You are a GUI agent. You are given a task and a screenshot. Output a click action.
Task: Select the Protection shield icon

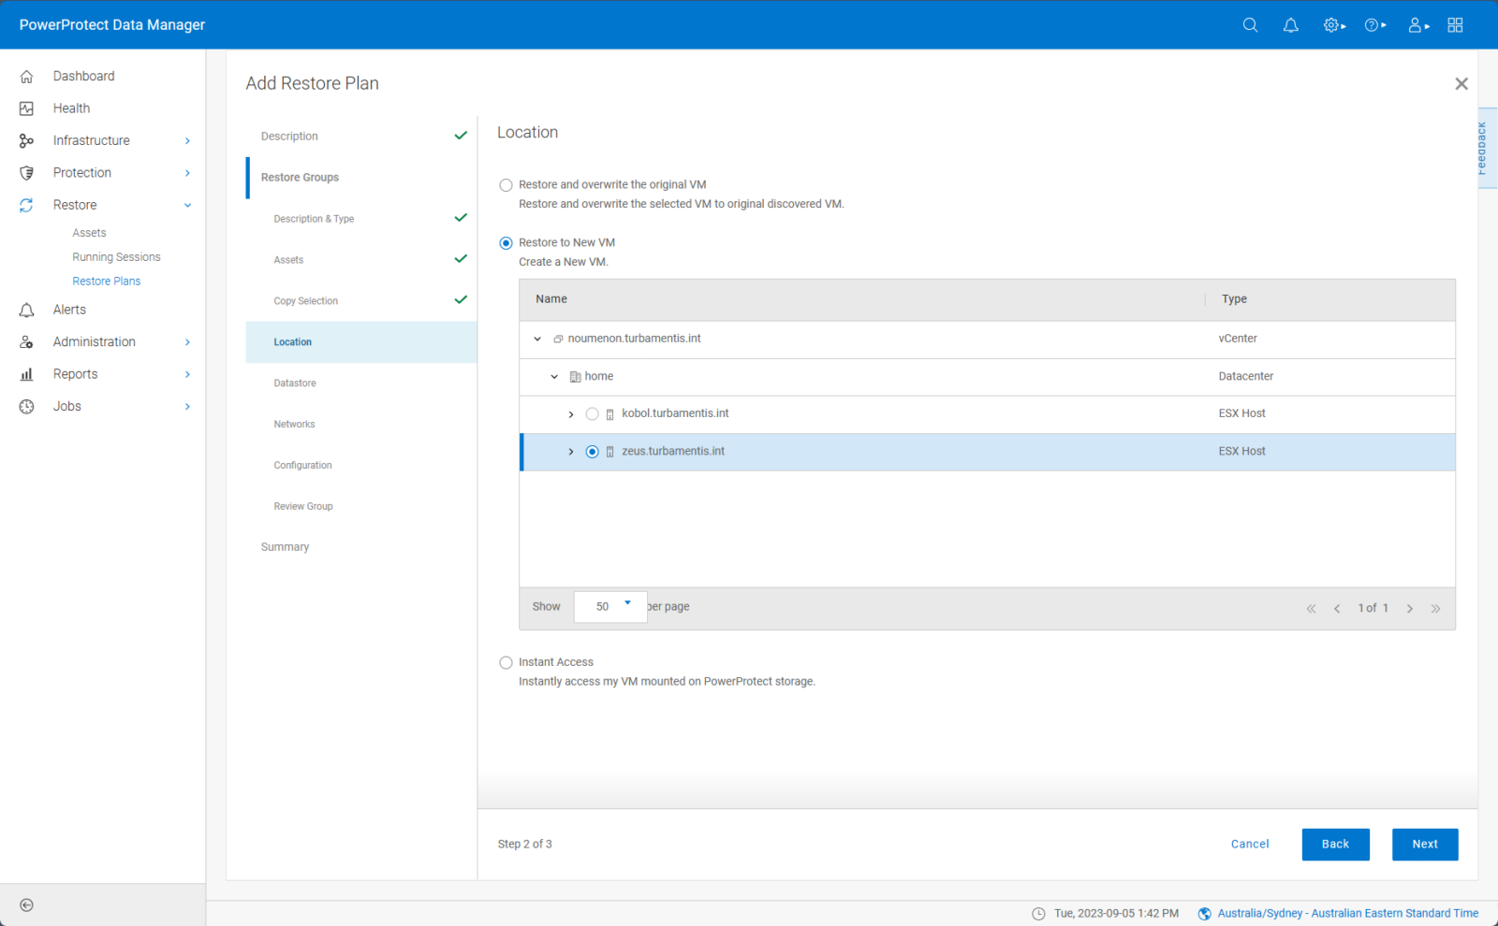27,172
